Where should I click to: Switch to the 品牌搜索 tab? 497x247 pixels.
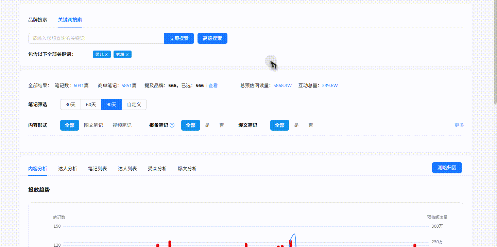pos(38,20)
